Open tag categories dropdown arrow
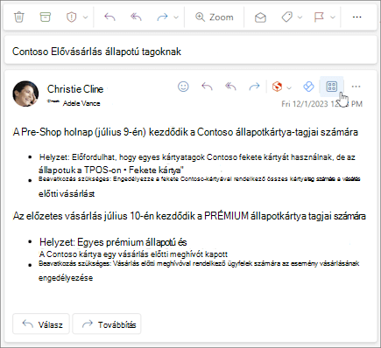 pos(300,17)
